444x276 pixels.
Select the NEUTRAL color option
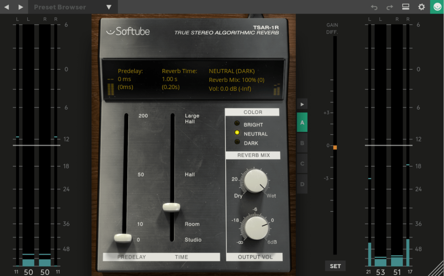click(x=237, y=133)
